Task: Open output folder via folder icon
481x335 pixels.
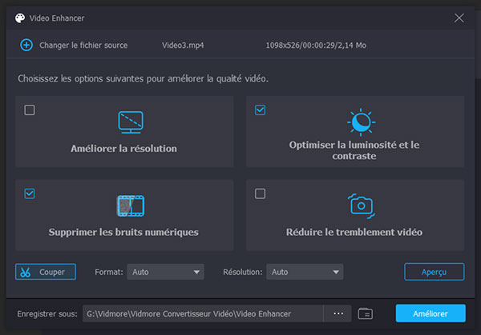Action: pyautogui.click(x=366, y=313)
